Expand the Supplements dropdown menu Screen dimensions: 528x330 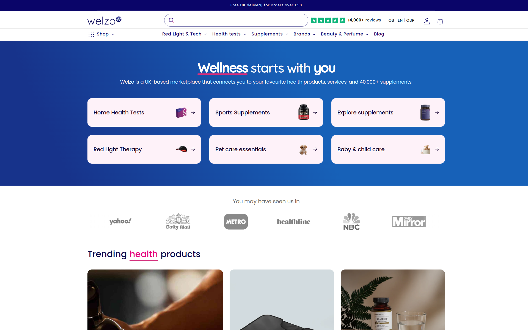coord(269,34)
